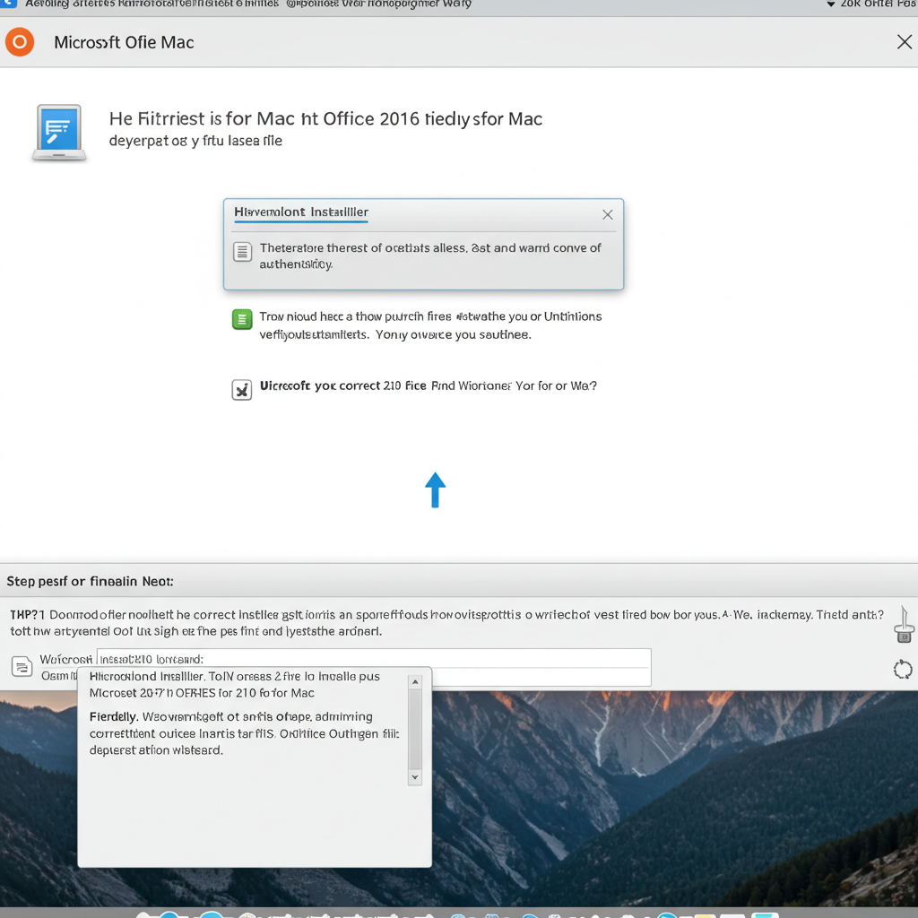Viewport: 918px width, 918px height.
Task: Toggle the Uicrosoft you correct 210 checkbox
Action: click(242, 389)
